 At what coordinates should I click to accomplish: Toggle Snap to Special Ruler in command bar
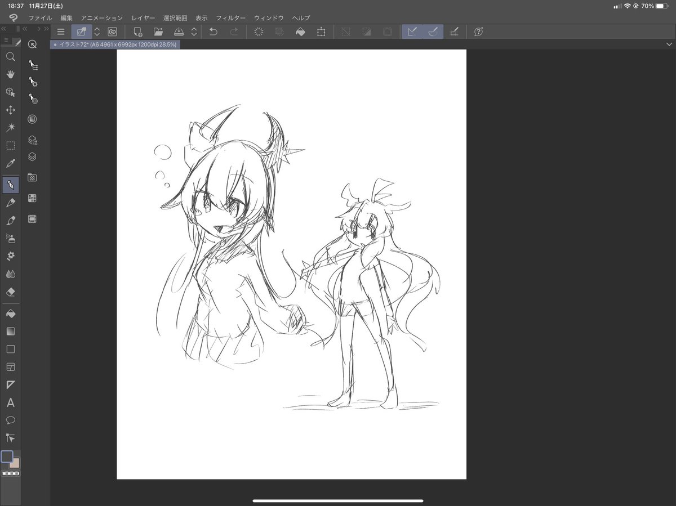433,32
